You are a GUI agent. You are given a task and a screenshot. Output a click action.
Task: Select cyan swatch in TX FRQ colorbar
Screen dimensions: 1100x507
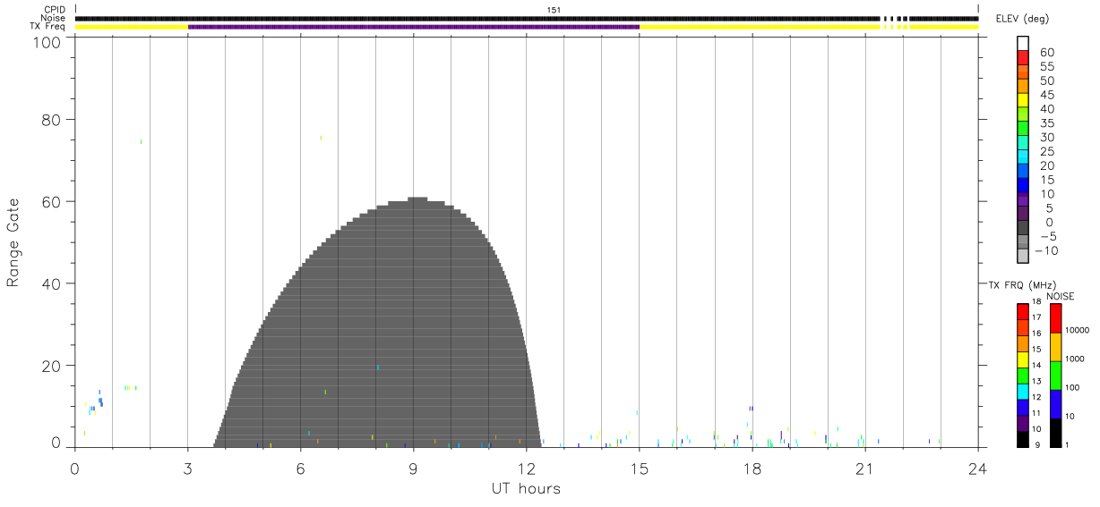pyautogui.click(x=1023, y=392)
